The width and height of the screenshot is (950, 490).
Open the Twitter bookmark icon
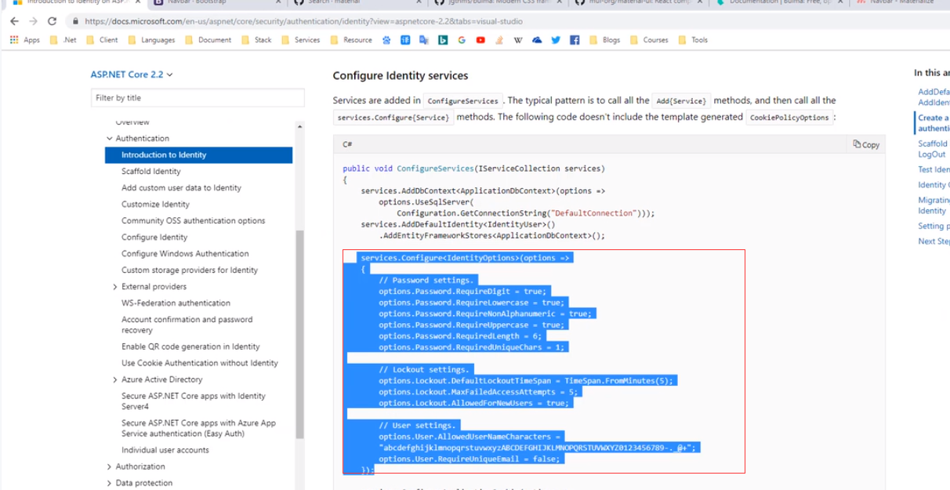pyautogui.click(x=556, y=40)
